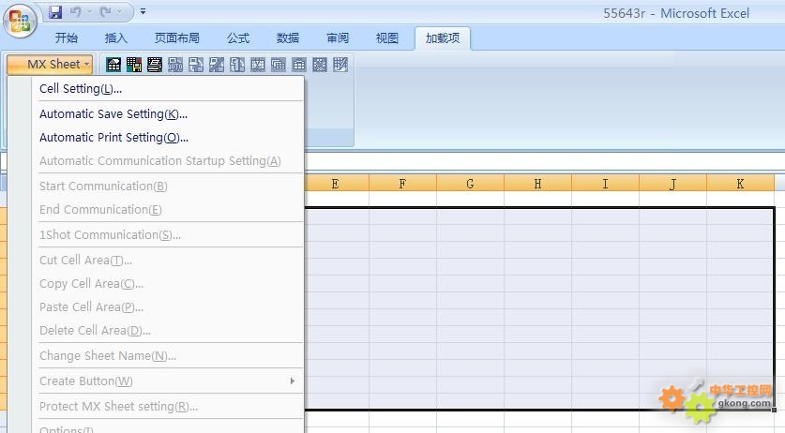Screen dimensions: 785x433
Task: Switch to the 视图 ribbon tab
Action: [387, 38]
